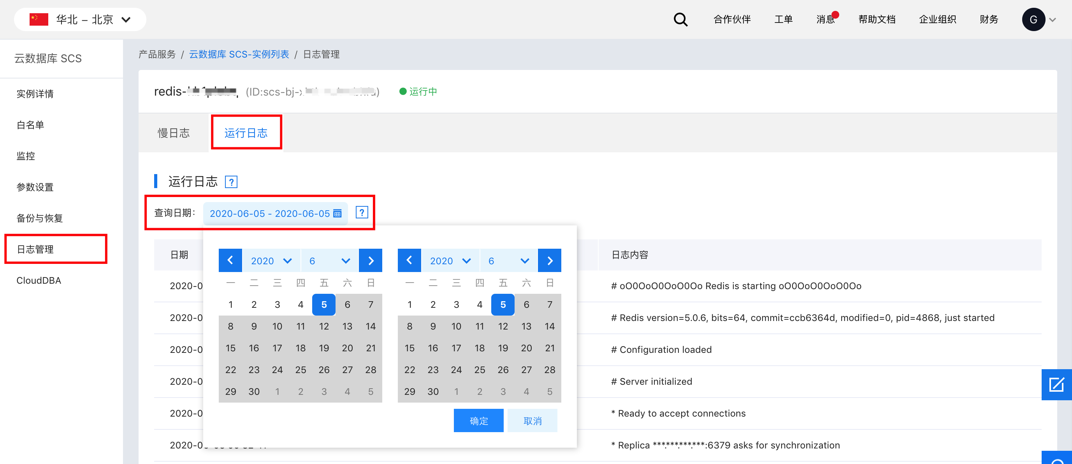
Task: Click the 2020-06-05 - 2020-06-05 date range field
Action: click(276, 213)
